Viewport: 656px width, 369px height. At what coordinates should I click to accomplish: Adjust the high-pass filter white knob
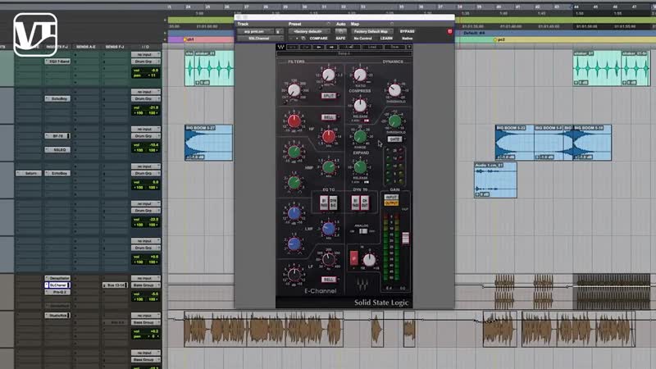pos(294,90)
